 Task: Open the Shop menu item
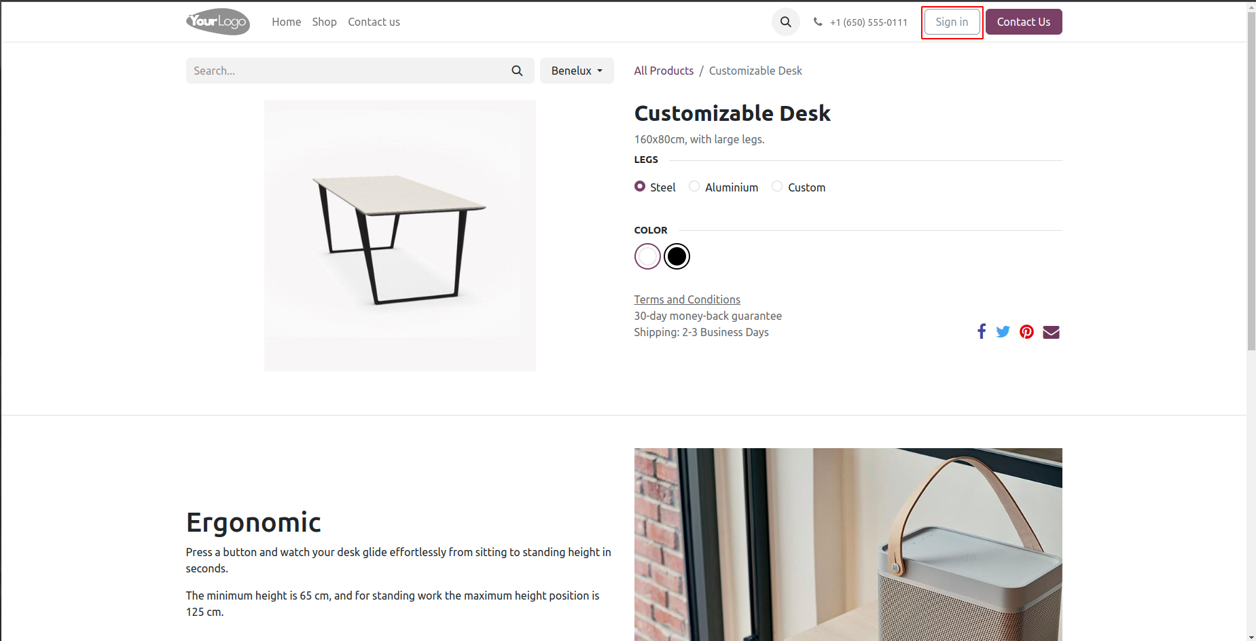(324, 22)
